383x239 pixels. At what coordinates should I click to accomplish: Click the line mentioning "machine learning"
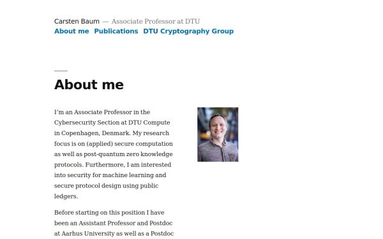[110, 175]
